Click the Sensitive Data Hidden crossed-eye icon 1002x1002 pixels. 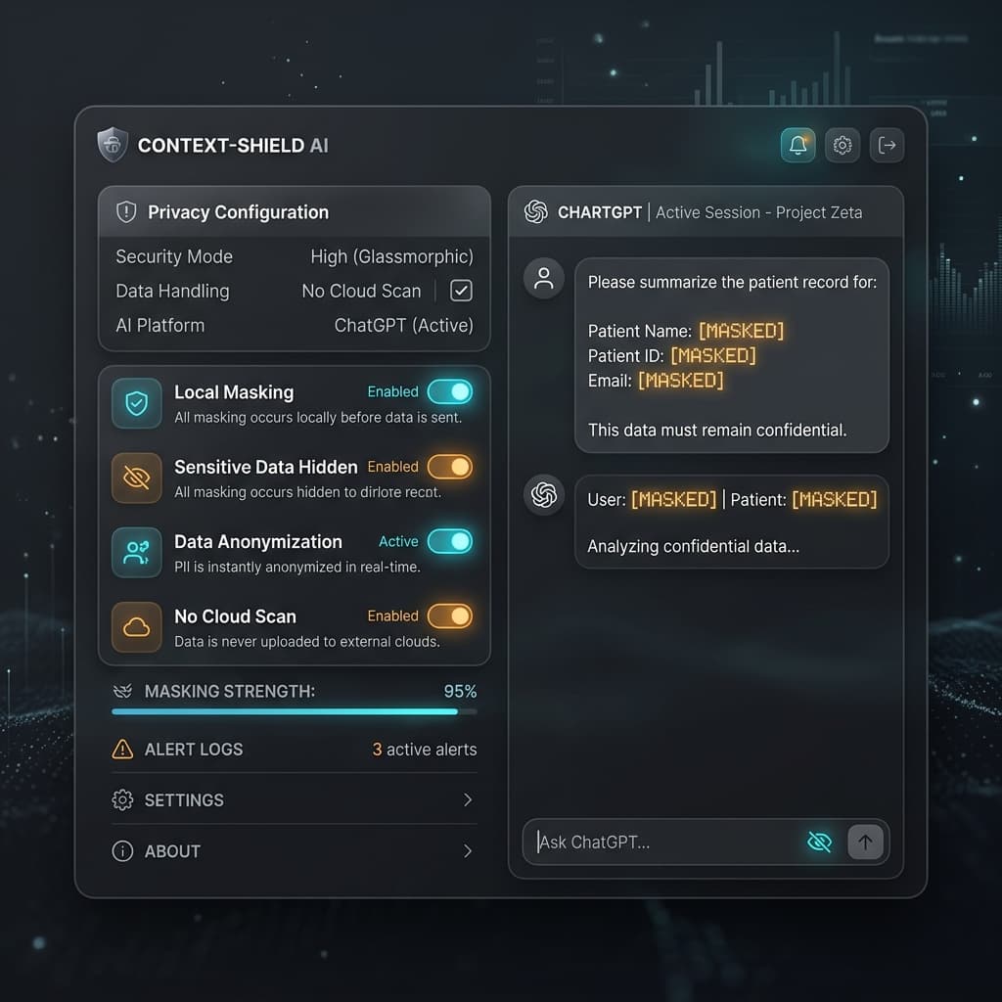tap(136, 478)
